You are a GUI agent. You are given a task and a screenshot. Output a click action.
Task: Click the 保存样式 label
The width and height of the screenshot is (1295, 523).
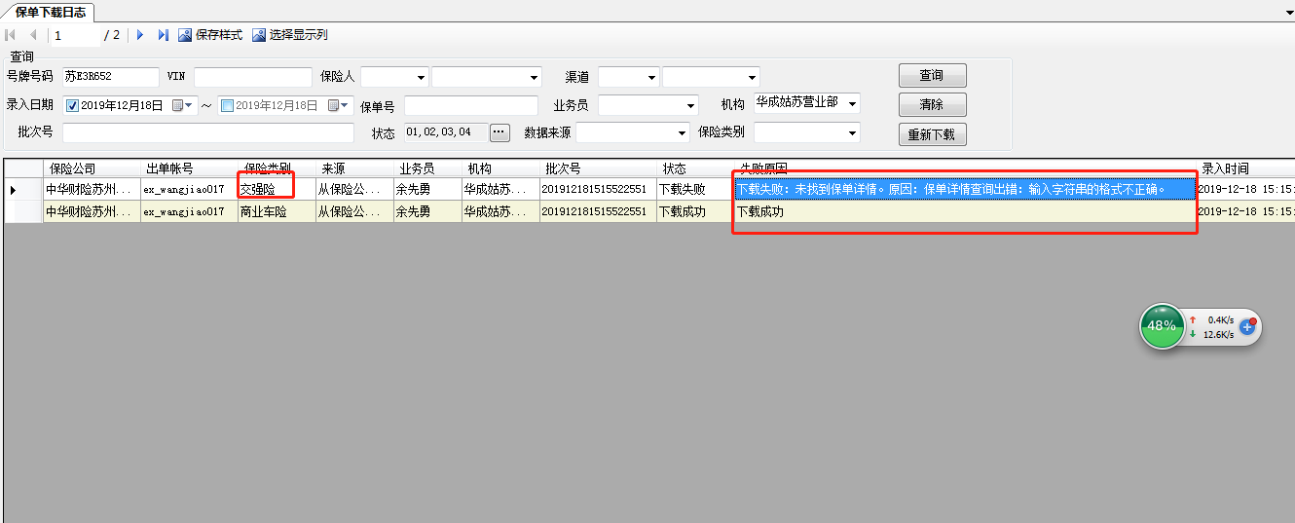pos(219,35)
